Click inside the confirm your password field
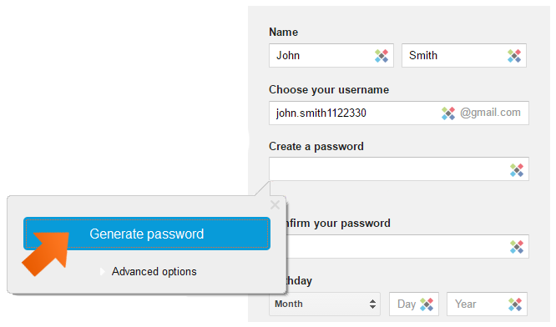The height and width of the screenshot is (327, 556). (x=407, y=246)
